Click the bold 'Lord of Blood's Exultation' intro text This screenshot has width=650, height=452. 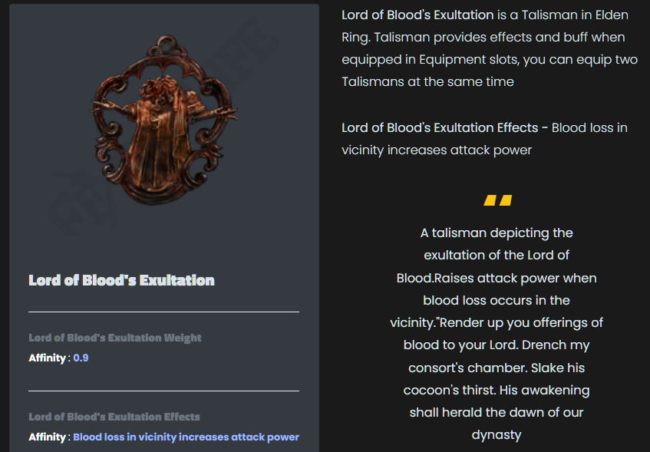417,15
